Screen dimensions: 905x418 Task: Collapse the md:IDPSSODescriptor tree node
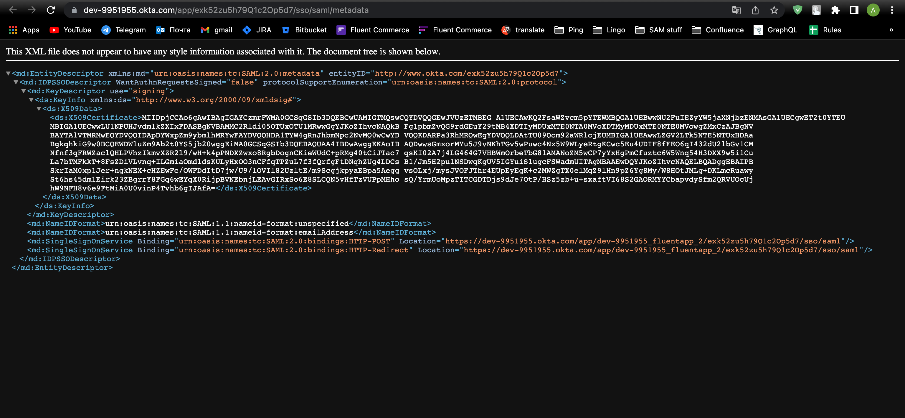pos(14,82)
